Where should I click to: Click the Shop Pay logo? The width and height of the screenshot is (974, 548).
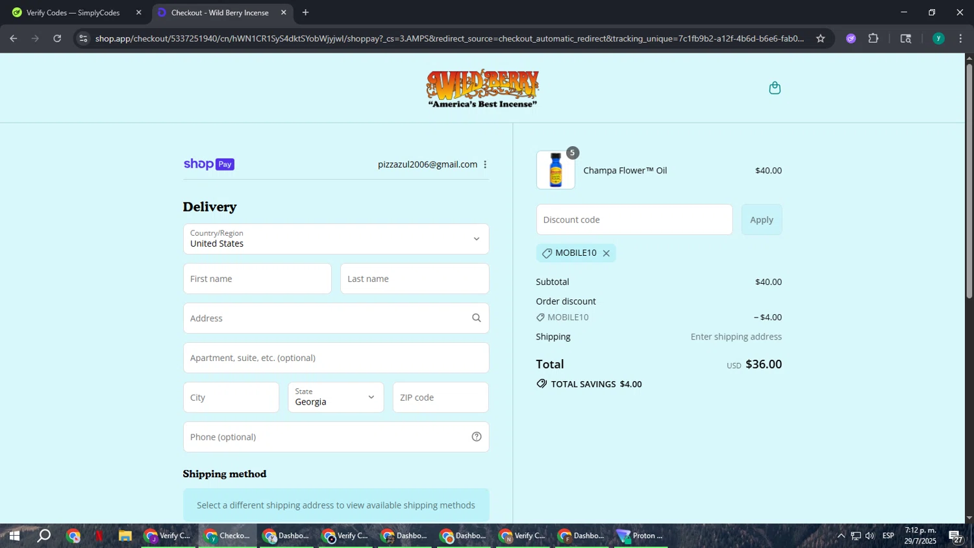pos(208,164)
